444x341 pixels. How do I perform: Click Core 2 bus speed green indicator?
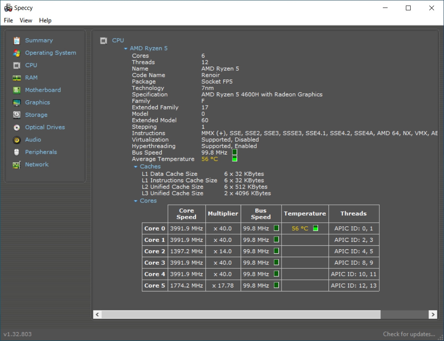click(276, 251)
